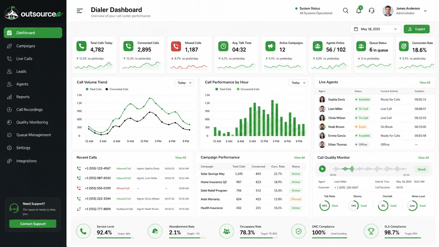
Task: Toggle the hamburger sidebar menu icon
Action: point(80,11)
